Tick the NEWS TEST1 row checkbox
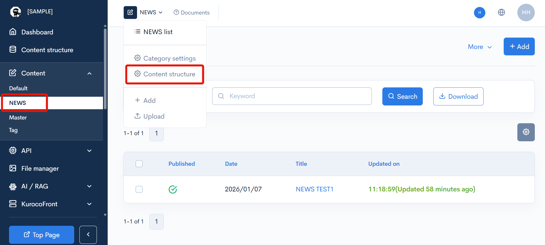 coord(139,189)
